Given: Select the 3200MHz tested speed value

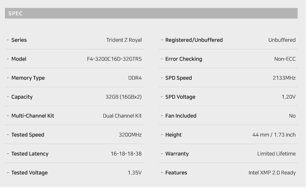Looking at the screenshot, I should pyautogui.click(x=130, y=135).
